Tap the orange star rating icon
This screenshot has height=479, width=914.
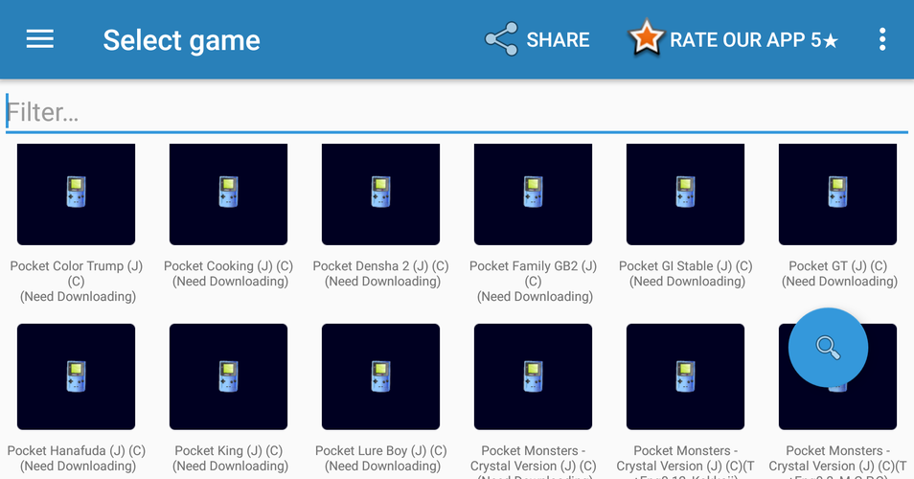point(646,37)
